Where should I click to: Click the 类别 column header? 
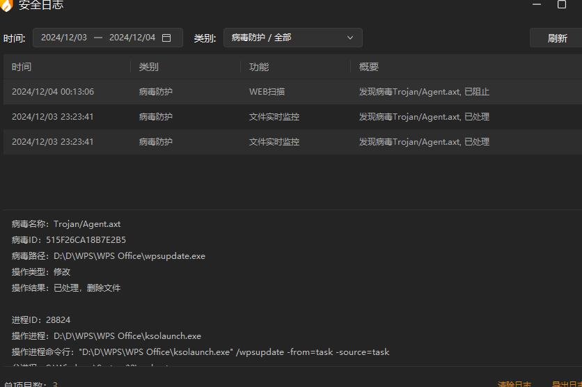(x=148, y=67)
